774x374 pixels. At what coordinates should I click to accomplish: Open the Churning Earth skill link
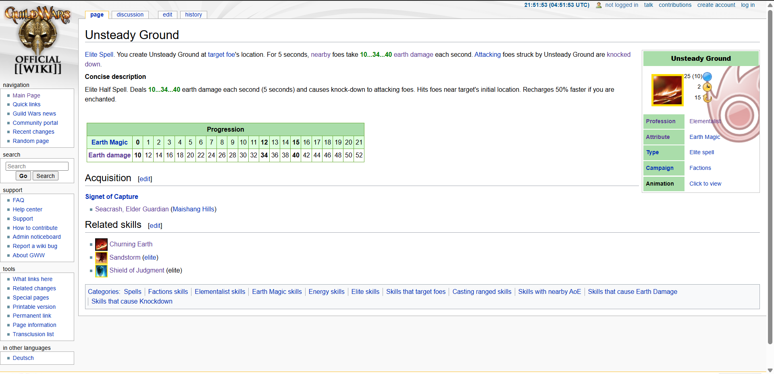(131, 244)
